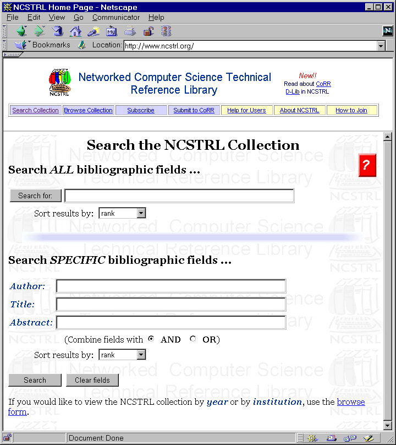This screenshot has width=396, height=445.
Task: Click the Netscape window title icon
Action: click(7, 7)
